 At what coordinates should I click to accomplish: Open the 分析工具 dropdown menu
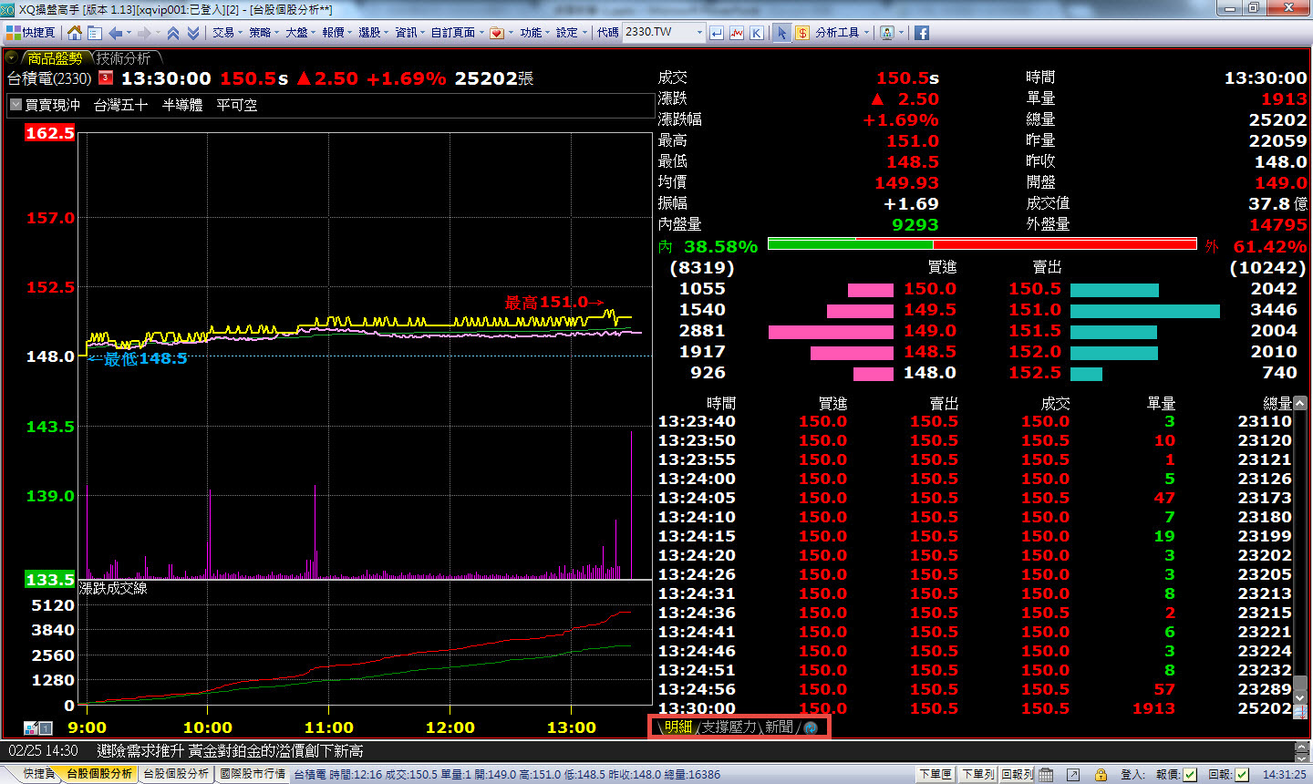843,33
